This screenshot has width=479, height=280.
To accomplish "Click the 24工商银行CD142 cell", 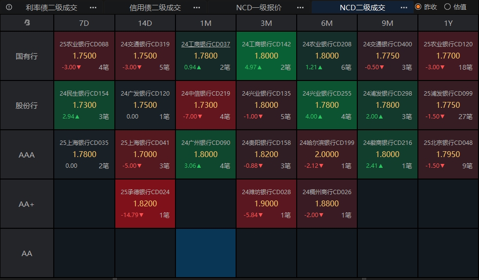I will point(266,56).
